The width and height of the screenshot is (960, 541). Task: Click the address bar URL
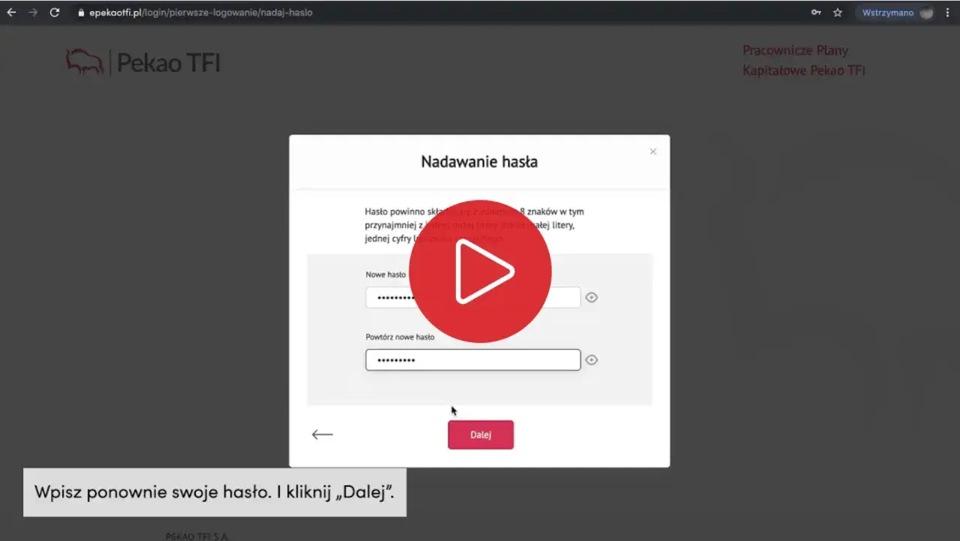(x=201, y=13)
